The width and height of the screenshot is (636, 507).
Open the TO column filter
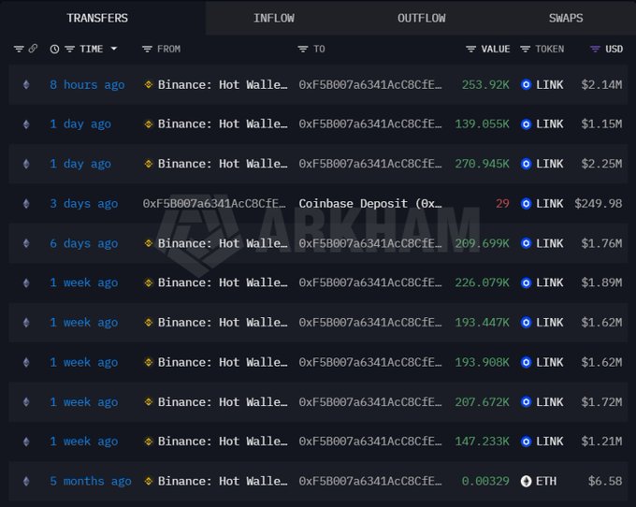pos(303,49)
